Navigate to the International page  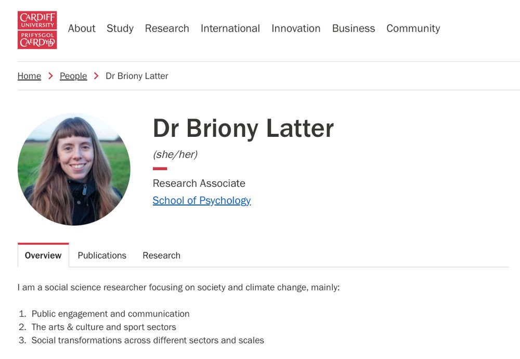click(230, 29)
